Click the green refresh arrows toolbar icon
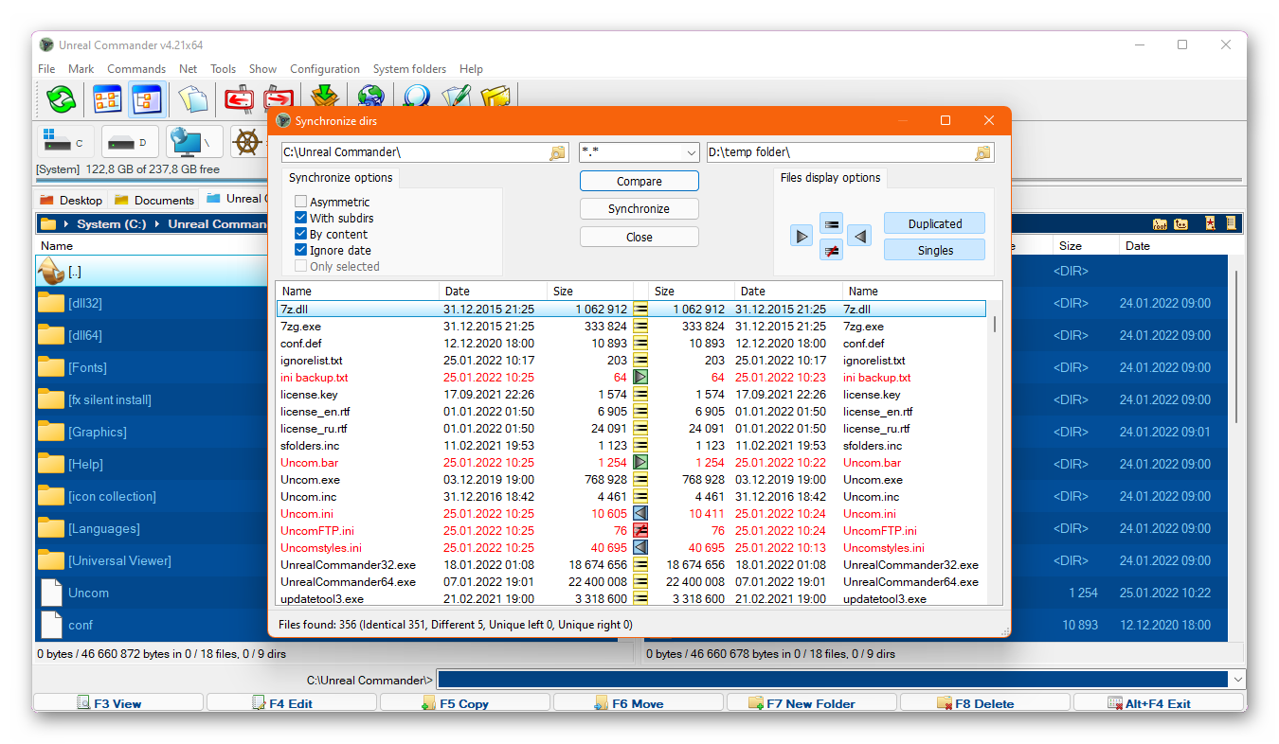 coord(61,98)
